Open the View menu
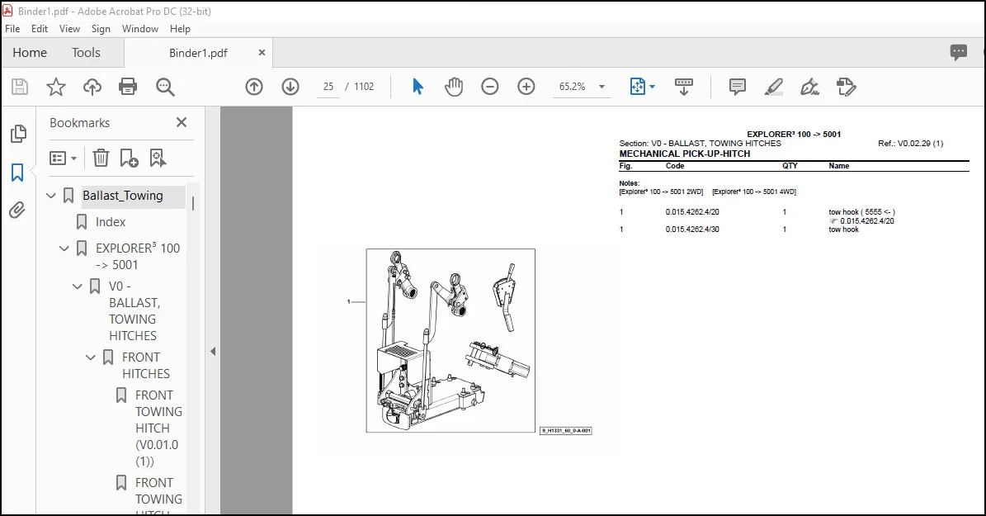 click(70, 29)
